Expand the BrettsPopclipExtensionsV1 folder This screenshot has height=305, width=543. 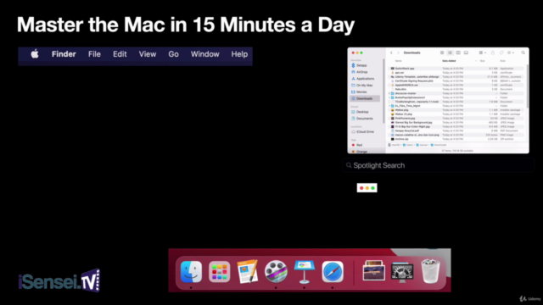pos(389,97)
